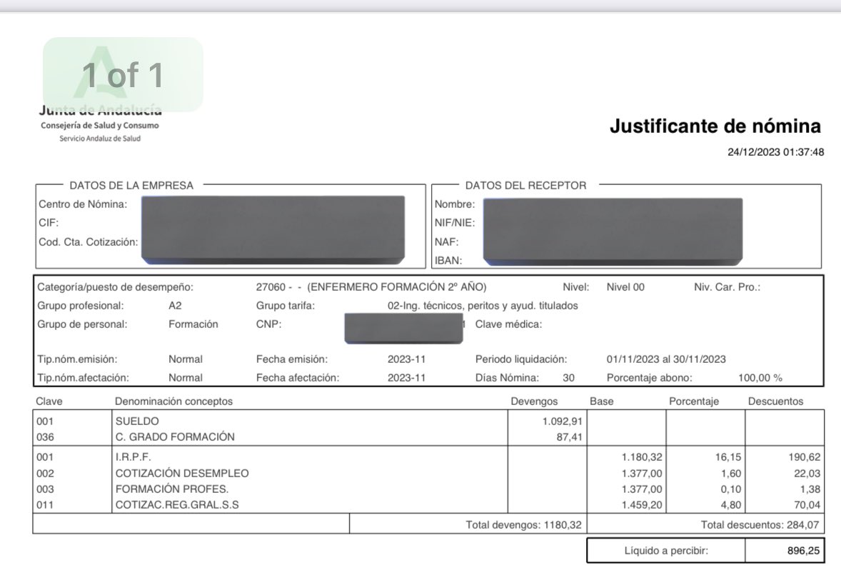Image resolution: width=841 pixels, height=570 pixels.
Task: Select "02-Ing. técnicos, peritos y ayud. titulados"
Action: [483, 306]
